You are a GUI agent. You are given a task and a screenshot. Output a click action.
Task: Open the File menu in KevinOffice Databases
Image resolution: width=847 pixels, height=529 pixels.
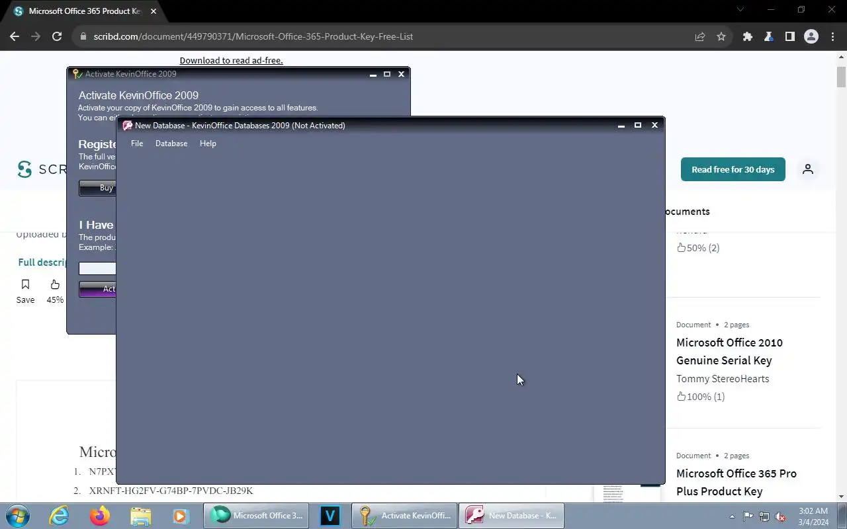click(x=137, y=143)
